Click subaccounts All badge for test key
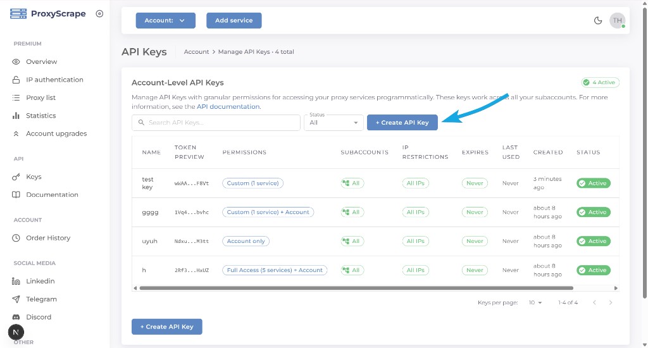648x348 pixels. pyautogui.click(x=352, y=183)
